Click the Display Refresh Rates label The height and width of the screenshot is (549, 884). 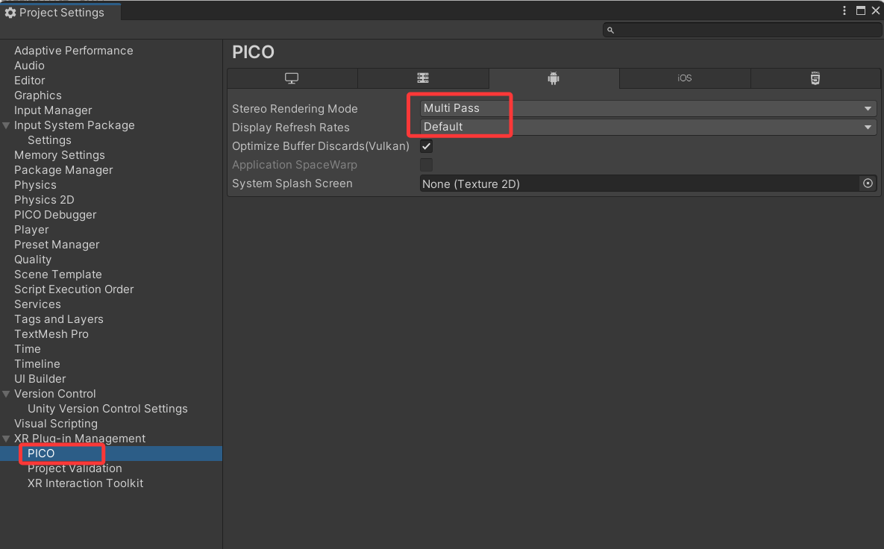coord(291,128)
